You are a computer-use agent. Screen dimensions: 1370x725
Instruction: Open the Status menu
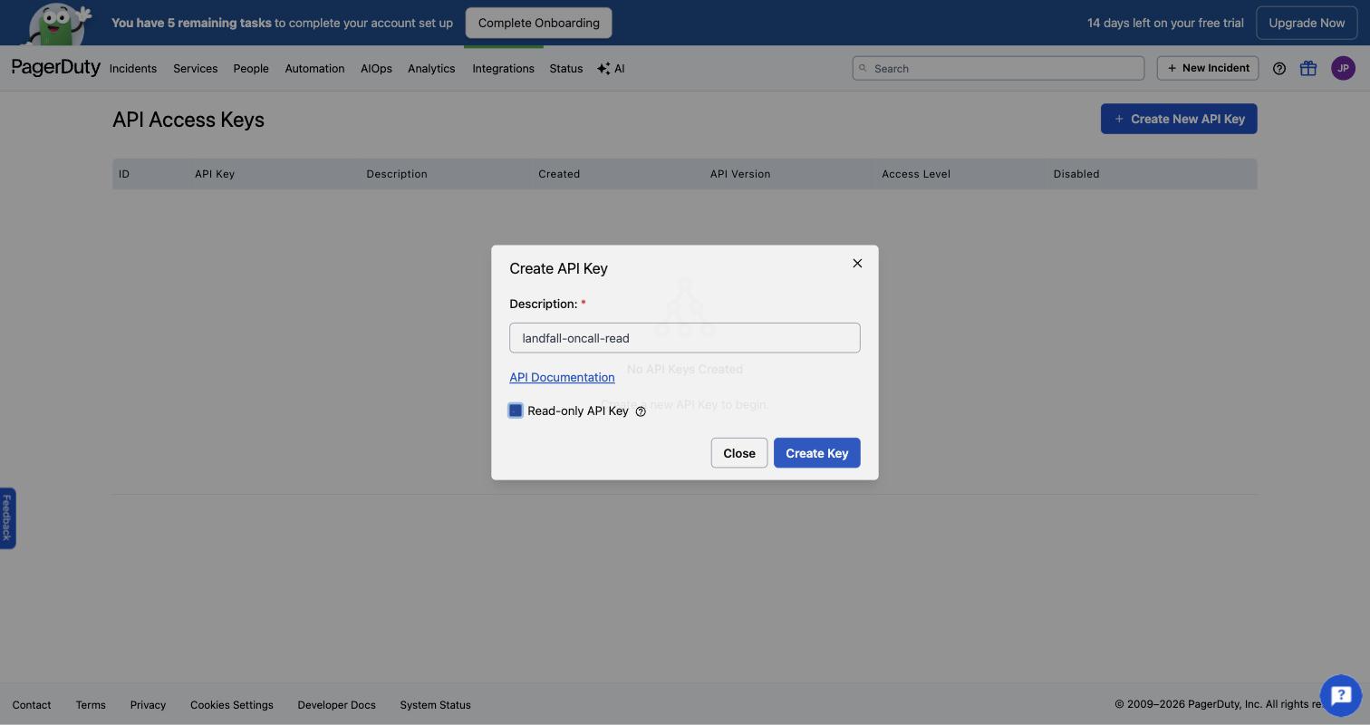566,69
